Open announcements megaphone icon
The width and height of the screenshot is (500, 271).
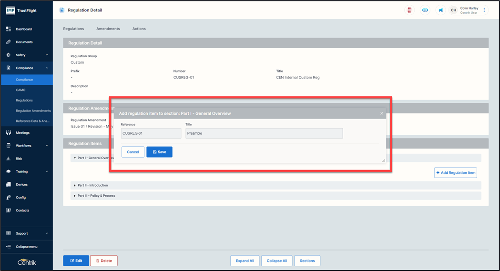pyautogui.click(x=440, y=10)
